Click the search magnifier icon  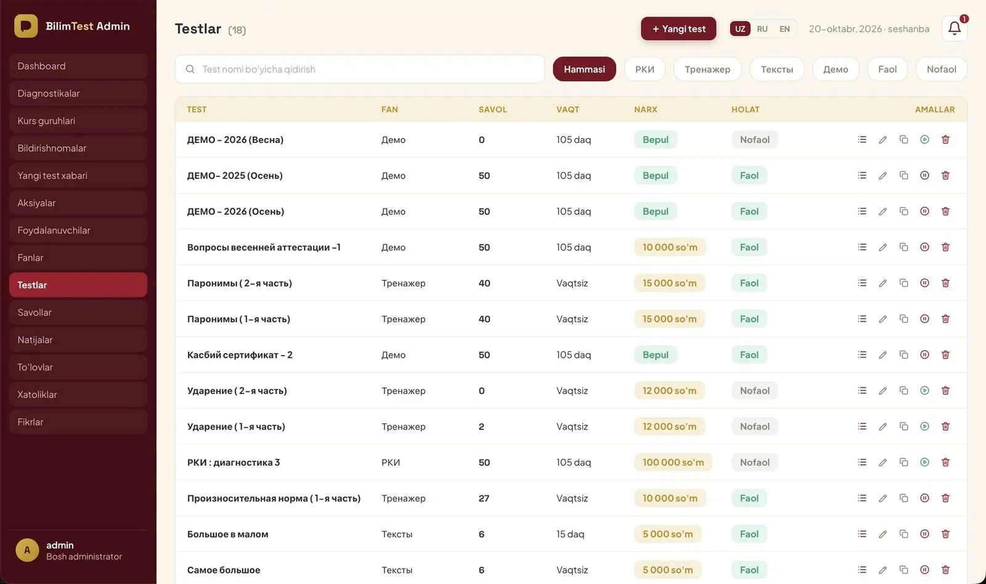tap(190, 69)
